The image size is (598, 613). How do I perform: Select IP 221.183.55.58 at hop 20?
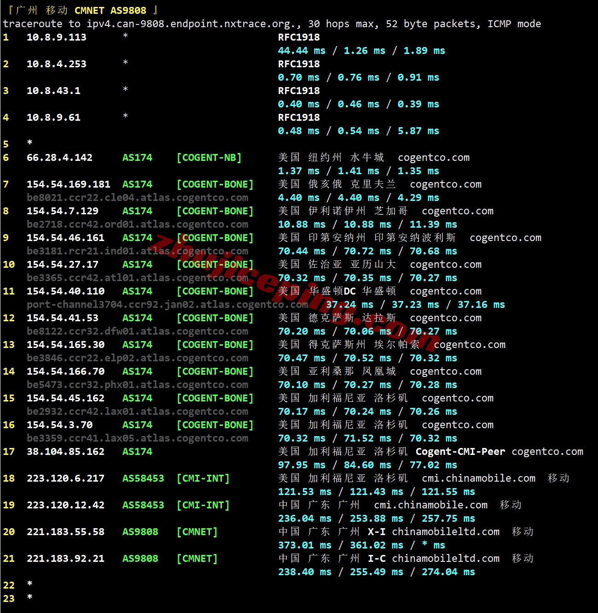tap(65, 532)
